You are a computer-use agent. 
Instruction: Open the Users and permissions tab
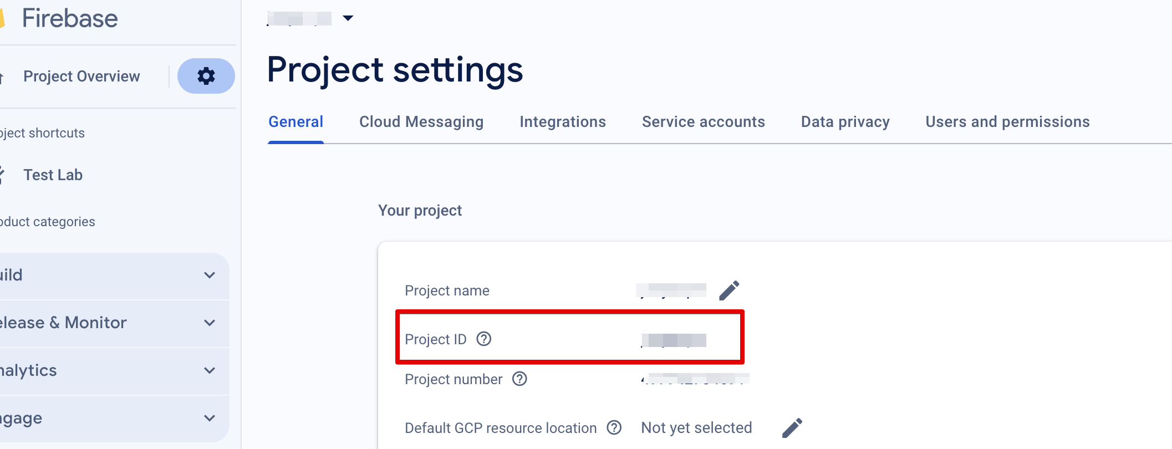(x=1007, y=122)
